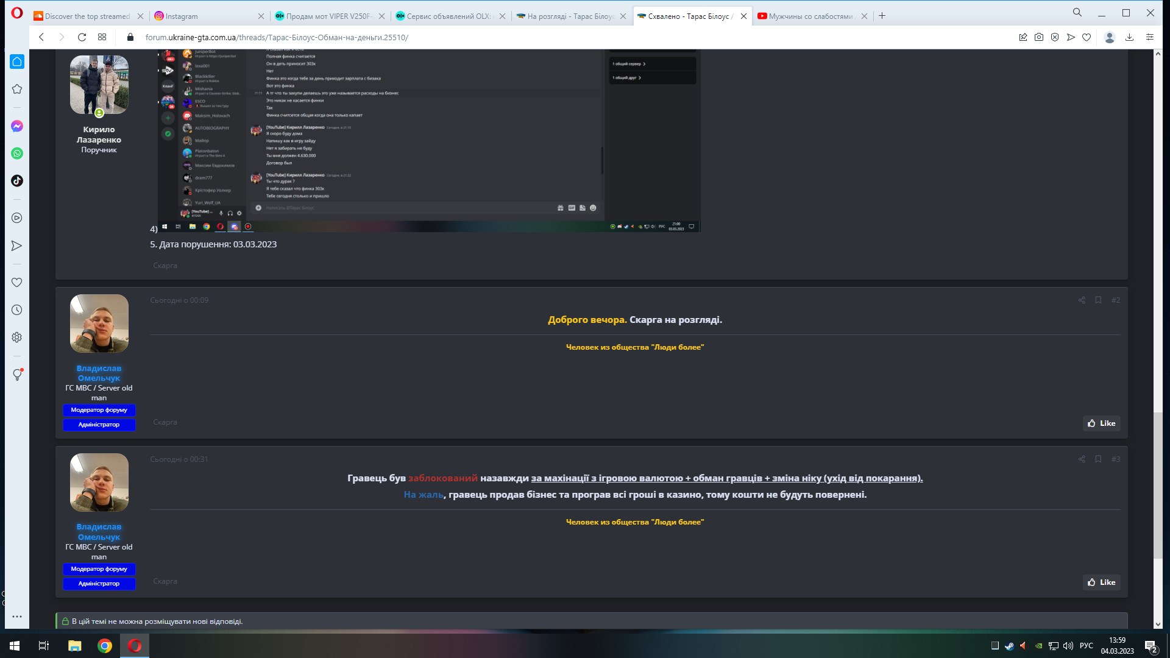Click Адміністратор badge in post #3
This screenshot has height=658, width=1170.
[99, 584]
